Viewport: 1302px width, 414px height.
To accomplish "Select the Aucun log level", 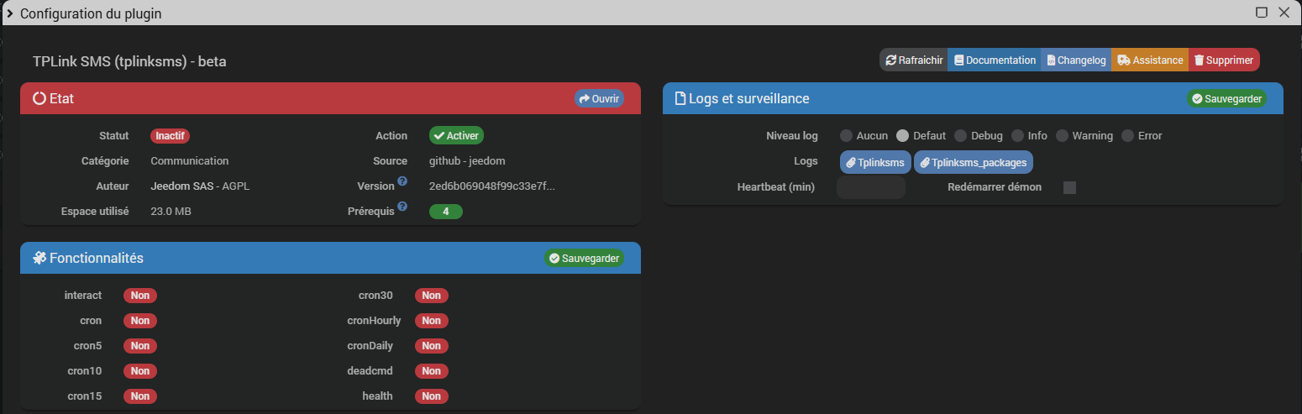I will [846, 136].
